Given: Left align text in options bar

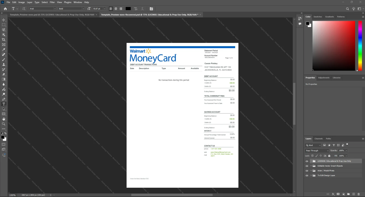Looking at the screenshot, I should [111, 9].
